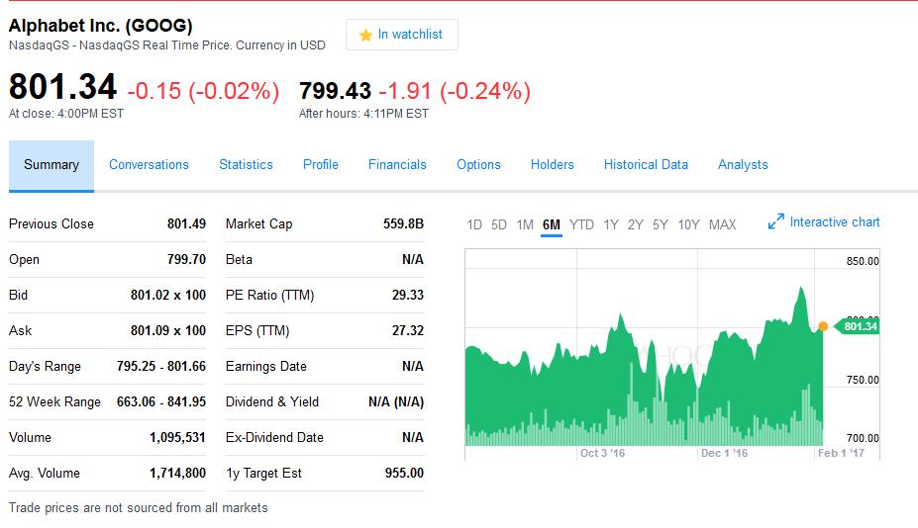Click the Ask value 801.09 x 100
The width and height of the screenshot is (918, 528).
168,331
